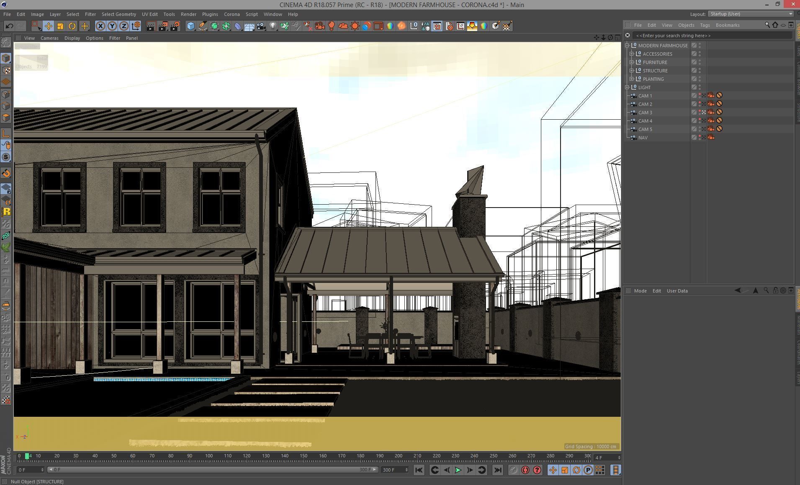Expand the STRUCTURE group
This screenshot has height=485, width=800.
632,70
